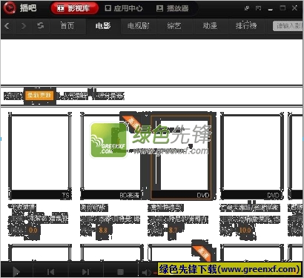
Task: Open the movie poster labeled BD高清
Action: (x=111, y=156)
